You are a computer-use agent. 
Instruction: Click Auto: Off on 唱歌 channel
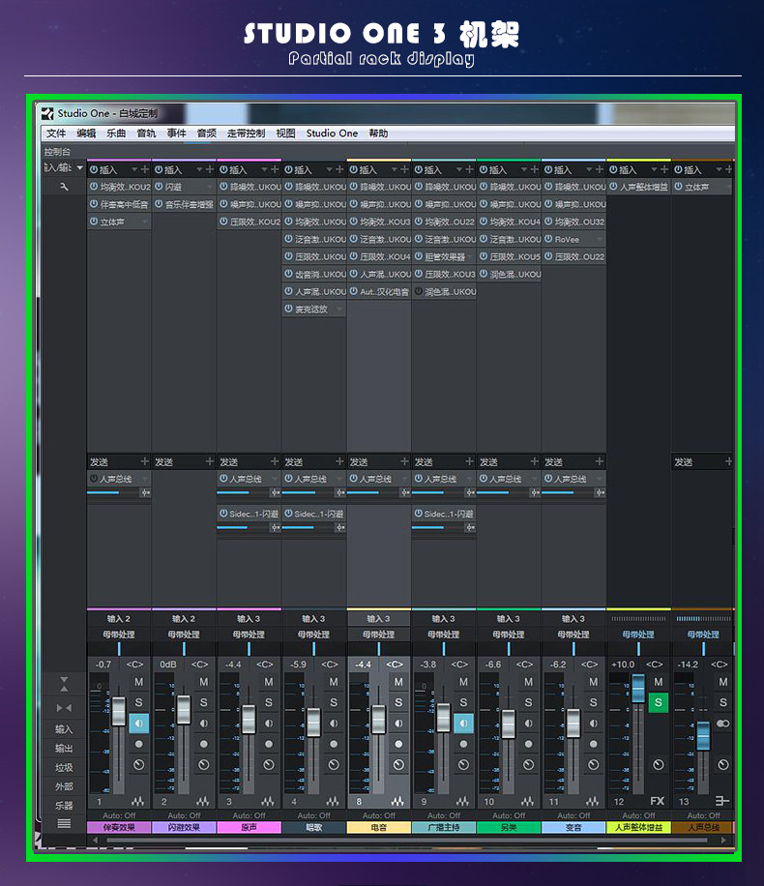coord(313,815)
